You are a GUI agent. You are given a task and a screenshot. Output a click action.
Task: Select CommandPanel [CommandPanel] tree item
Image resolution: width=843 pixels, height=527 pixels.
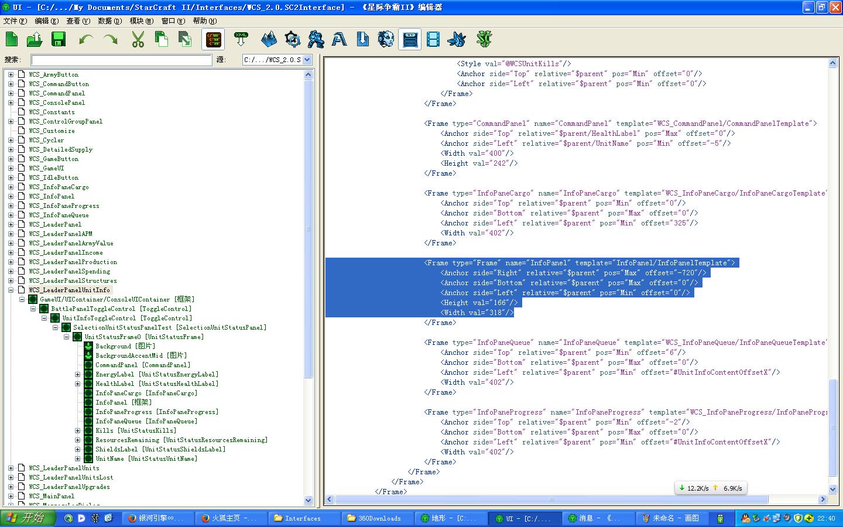tap(143, 365)
